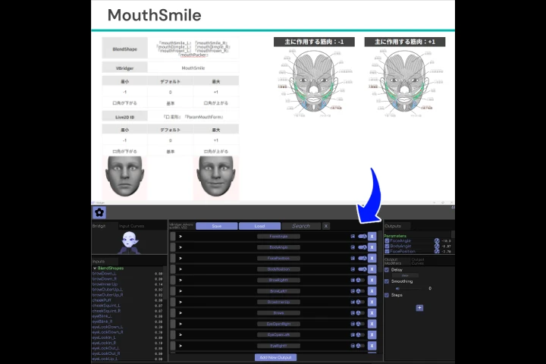Click the small square icon in EyeRightY row
The width and height of the screenshot is (546, 364).
pyautogui.click(x=353, y=346)
